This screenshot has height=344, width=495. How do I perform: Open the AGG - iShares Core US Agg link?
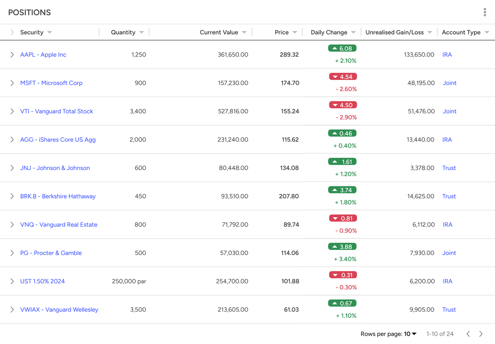[58, 140]
